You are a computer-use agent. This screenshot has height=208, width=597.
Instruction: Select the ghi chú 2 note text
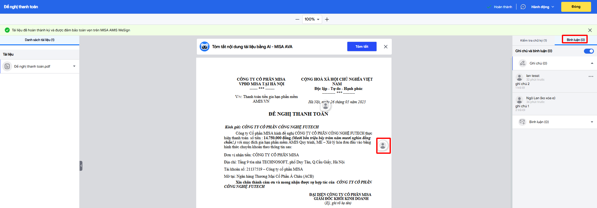coord(522,84)
